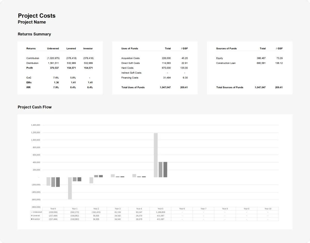Click the "Equity" row label
This screenshot has height=243, width=310.
pyautogui.click(x=220, y=58)
